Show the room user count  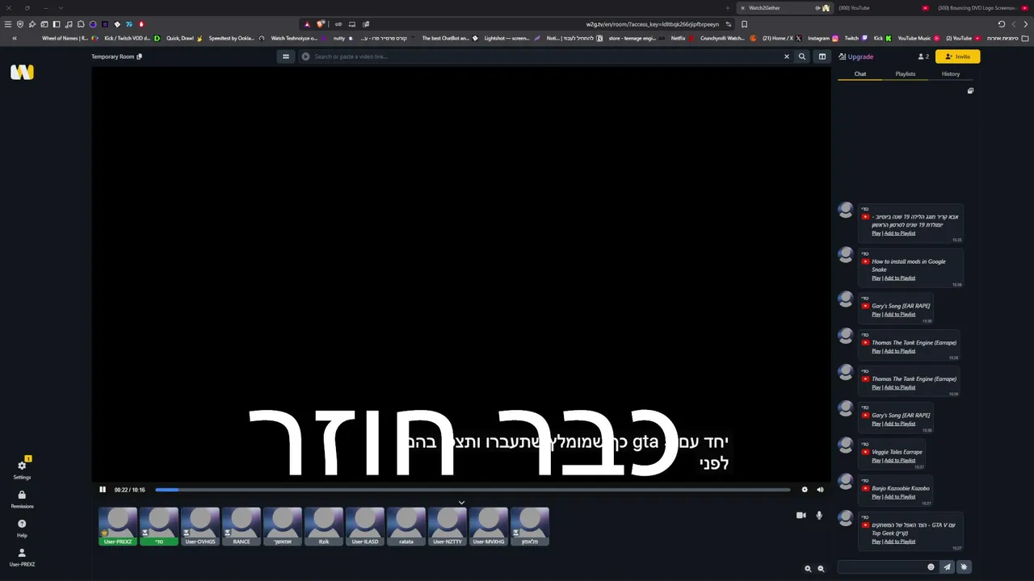923,56
